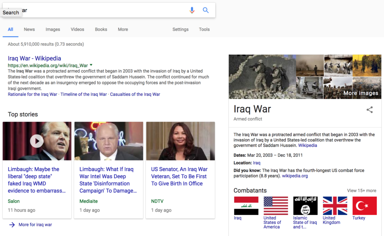This screenshot has width=384, height=236.
Task: Click More images on the photo collage
Action: [361, 93]
